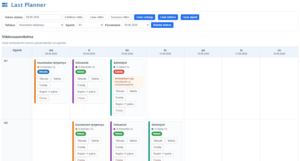Click Valmis button on A2 Väliseinät card
This screenshot has height=161, width=300.
[x=133, y=141]
